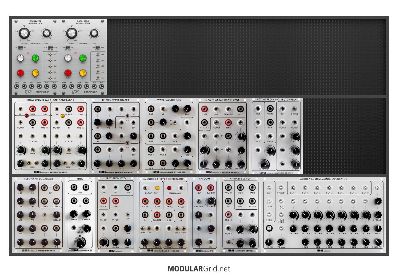Click VARIABLE jack on New Timbral Oscillator
This screenshot has height=275, width=398.
204,122
